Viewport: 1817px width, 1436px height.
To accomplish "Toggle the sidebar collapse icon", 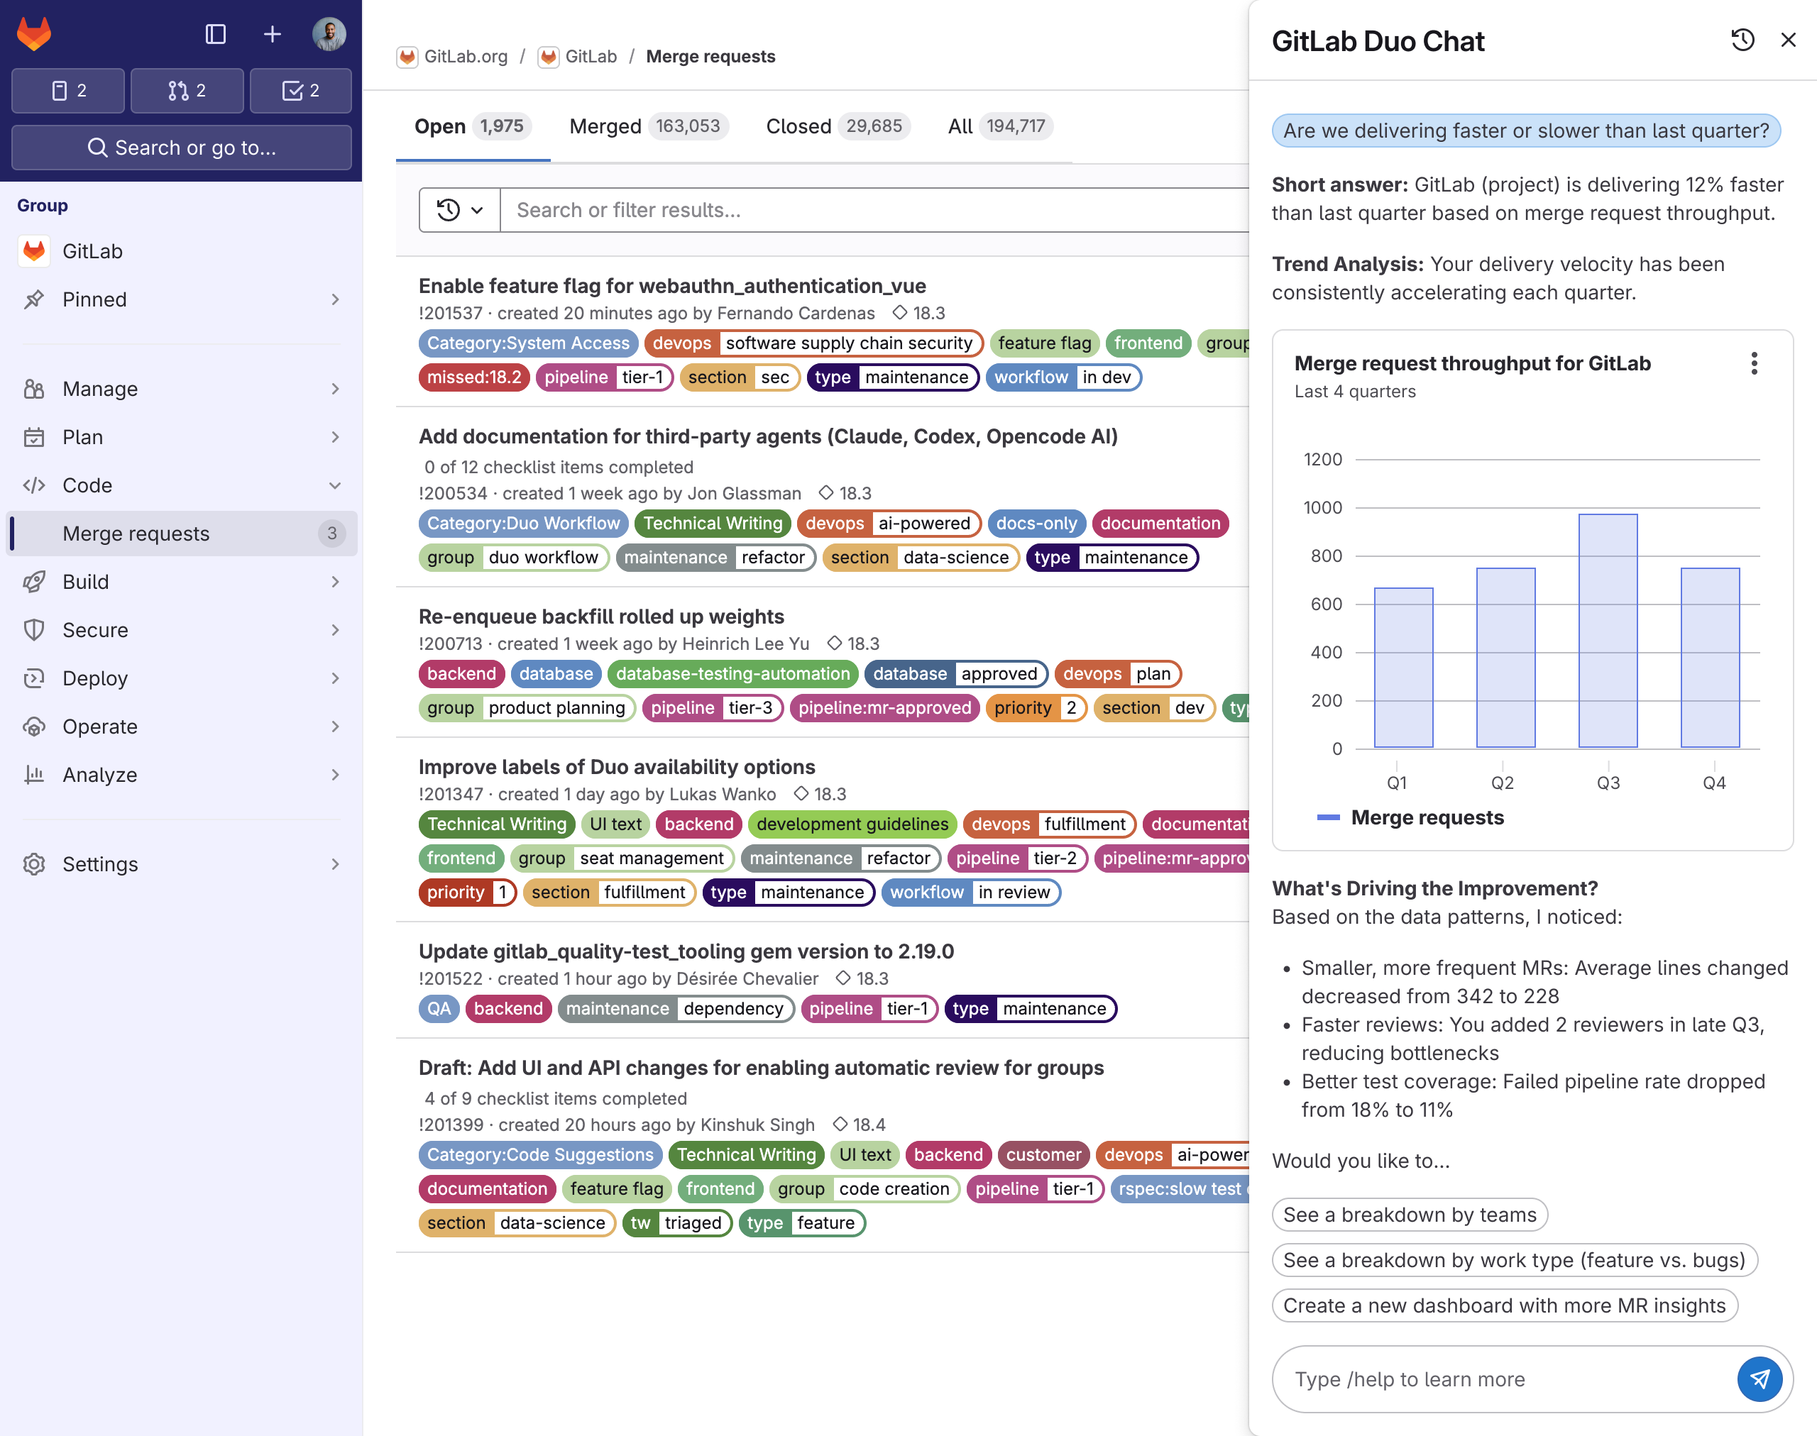I will (215, 35).
